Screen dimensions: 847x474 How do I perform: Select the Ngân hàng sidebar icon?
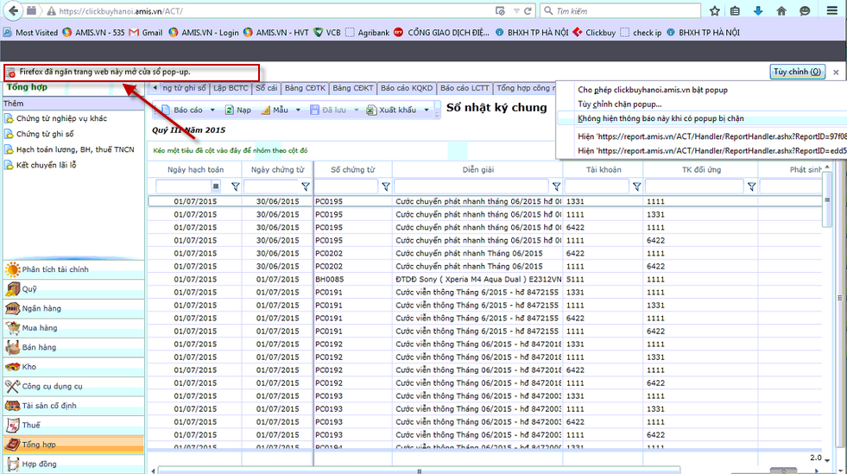coord(12,308)
